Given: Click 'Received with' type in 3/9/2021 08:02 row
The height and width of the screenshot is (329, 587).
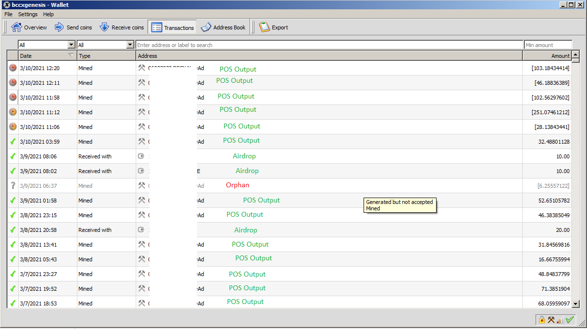Looking at the screenshot, I should pos(95,171).
